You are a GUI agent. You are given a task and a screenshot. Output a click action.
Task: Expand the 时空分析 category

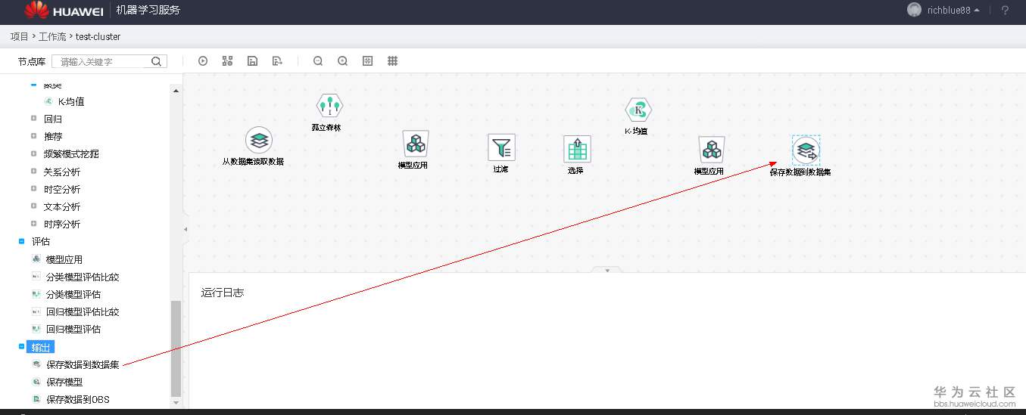pyautogui.click(x=33, y=189)
